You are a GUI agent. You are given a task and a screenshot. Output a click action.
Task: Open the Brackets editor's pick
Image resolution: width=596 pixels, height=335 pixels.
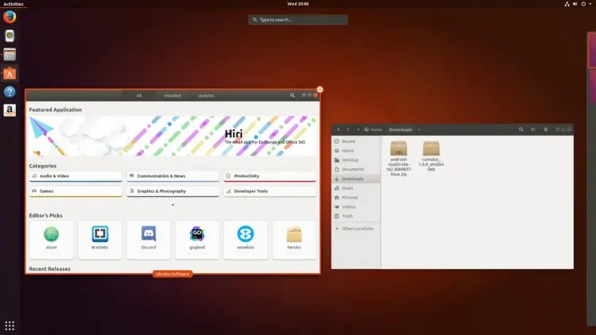coord(100,240)
